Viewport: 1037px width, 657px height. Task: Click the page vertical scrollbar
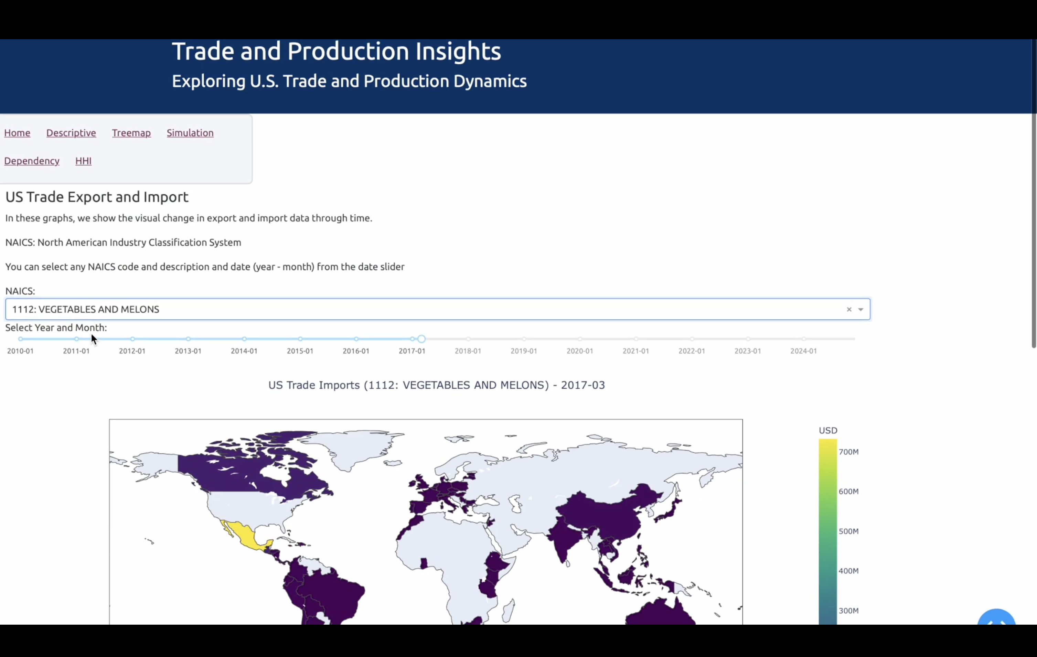1034,194
